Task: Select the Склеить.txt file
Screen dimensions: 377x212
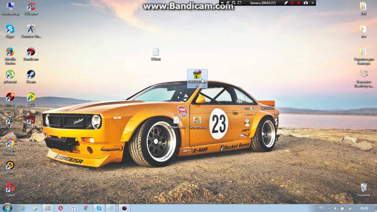Action: (176, 122)
